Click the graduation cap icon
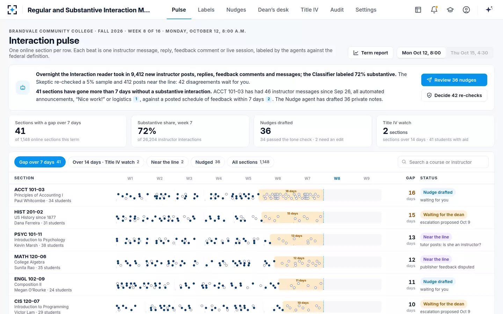503x314 pixels. click(x=450, y=10)
